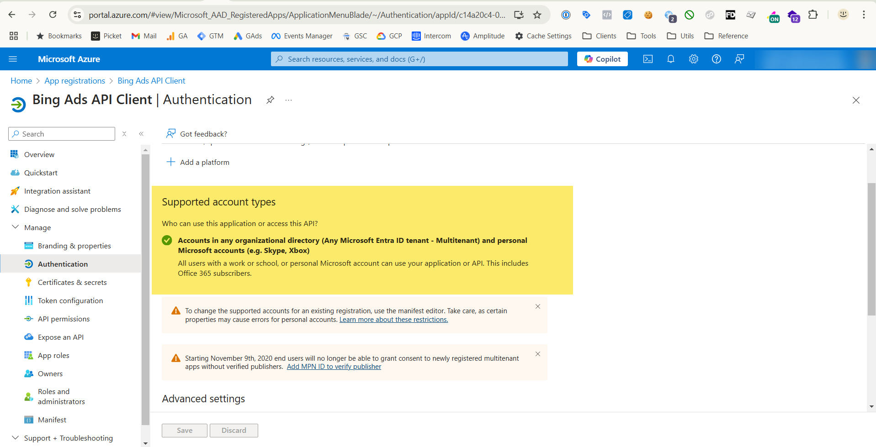The image size is (876, 447).
Task: Open the more options ellipsis by the title
Action: [289, 100]
